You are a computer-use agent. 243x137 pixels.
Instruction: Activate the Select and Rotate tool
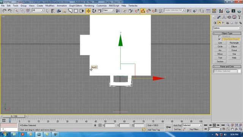pyautogui.click(x=94, y=11)
